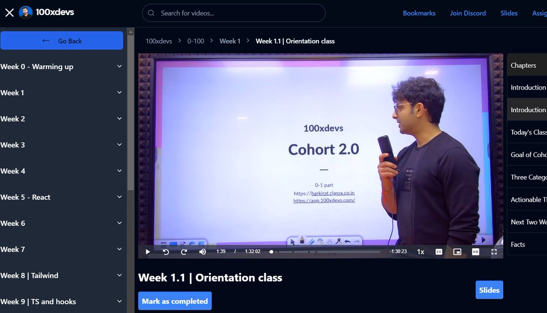Seek on the video progress bar
The width and height of the screenshot is (547, 313).
click(x=325, y=251)
